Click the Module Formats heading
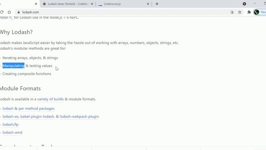This screenshot has width=266, height=150. 20,88
